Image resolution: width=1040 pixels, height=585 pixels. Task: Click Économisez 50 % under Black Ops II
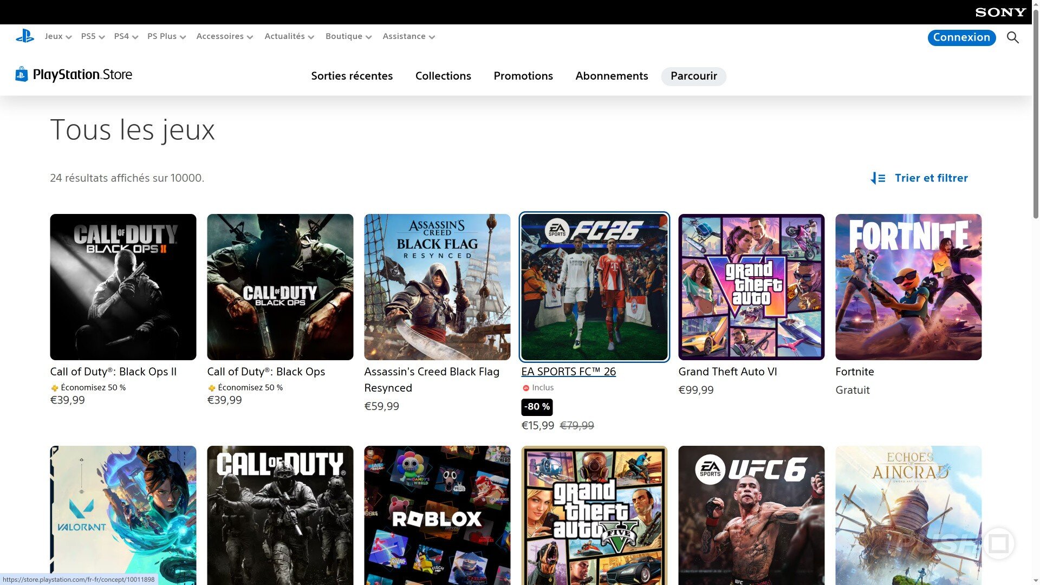pyautogui.click(x=93, y=388)
